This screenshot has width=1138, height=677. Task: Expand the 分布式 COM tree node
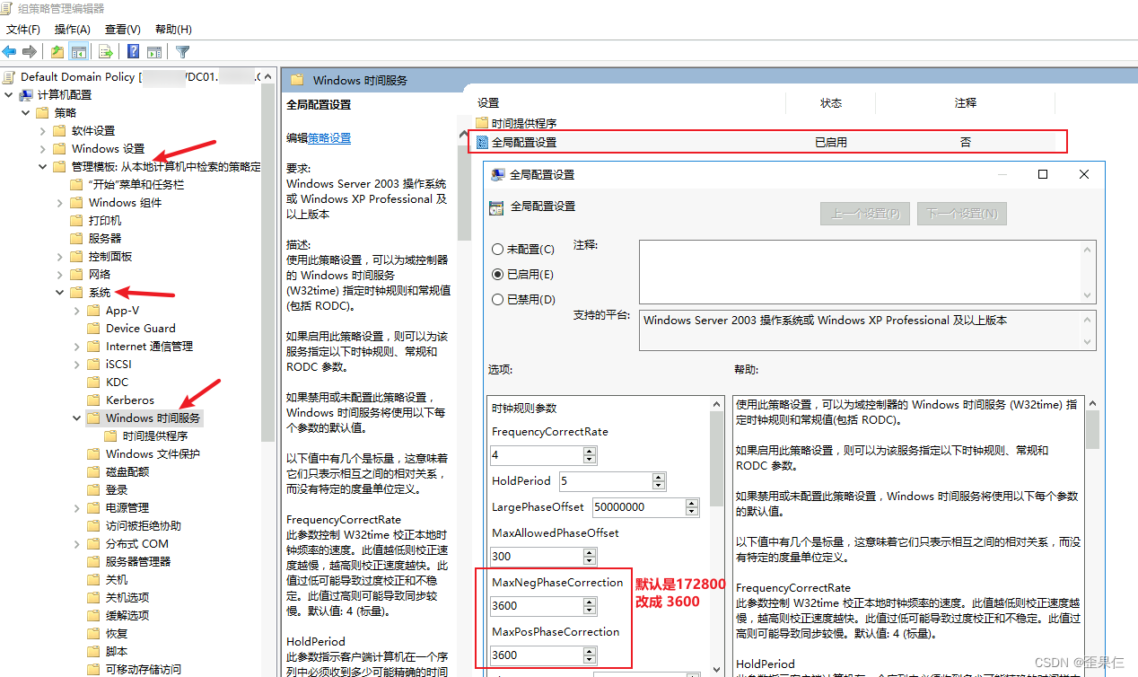pos(77,544)
